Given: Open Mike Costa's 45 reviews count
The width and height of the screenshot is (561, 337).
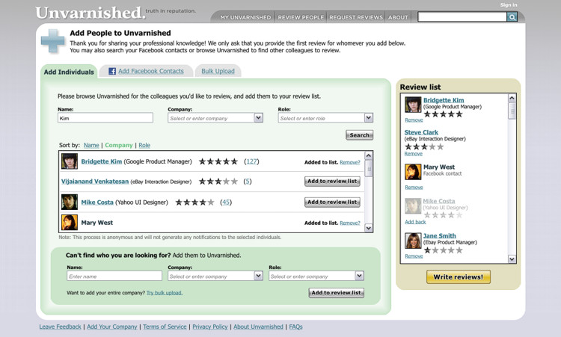Looking at the screenshot, I should point(226,202).
